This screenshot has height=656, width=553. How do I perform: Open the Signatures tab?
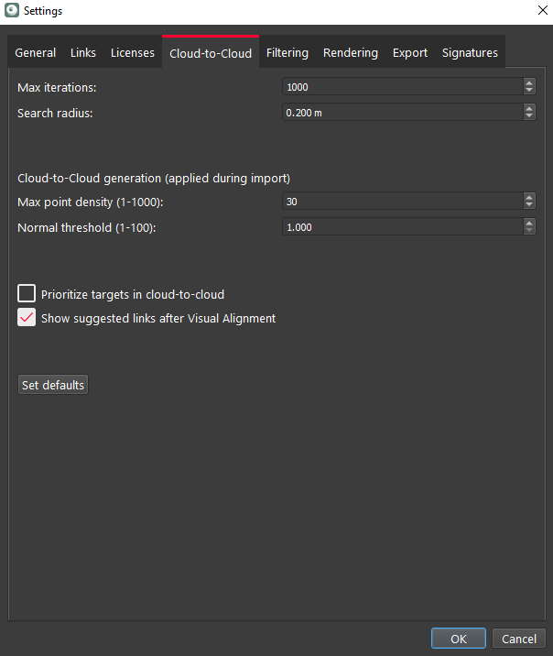tap(470, 53)
